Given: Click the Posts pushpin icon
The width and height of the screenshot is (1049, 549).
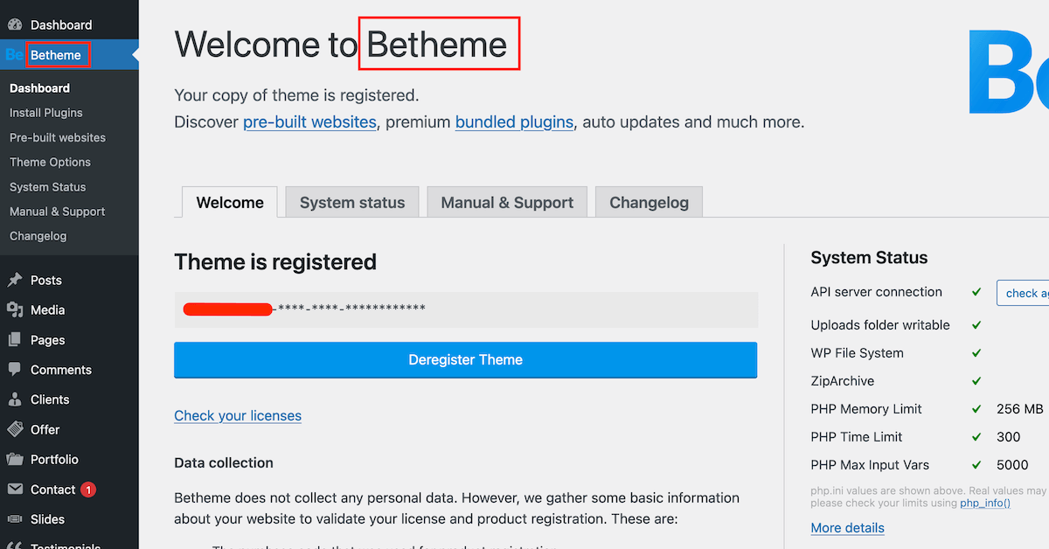Looking at the screenshot, I should (x=15, y=281).
